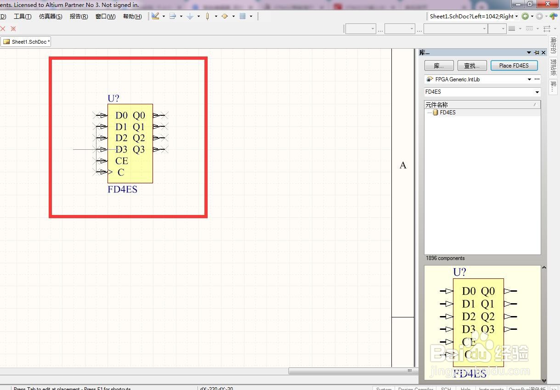This screenshot has width=560, height=390.
Task: Click the SCH status bar button
Action: [446, 388]
